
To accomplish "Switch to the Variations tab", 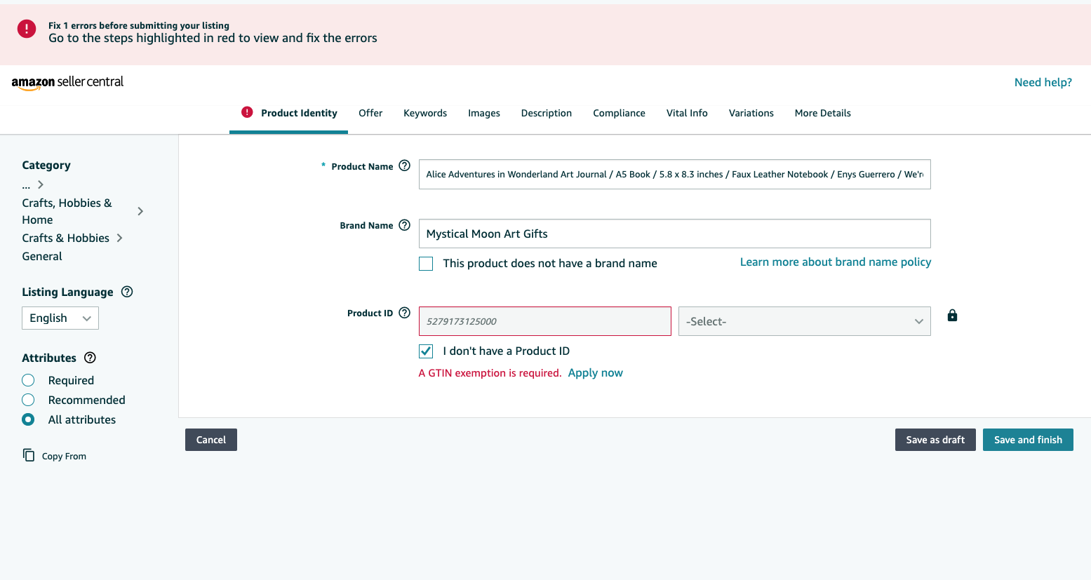I will [751, 113].
